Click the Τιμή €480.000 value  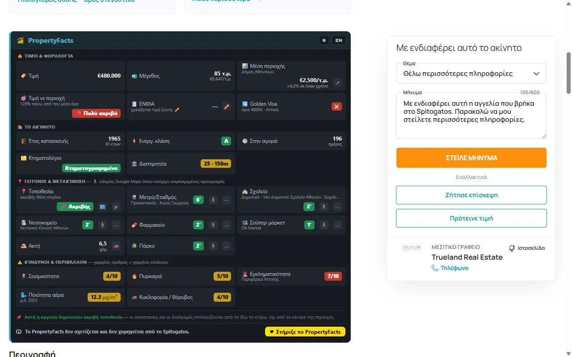coord(109,76)
